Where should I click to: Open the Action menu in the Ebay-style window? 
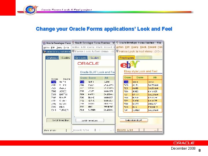[120, 47]
